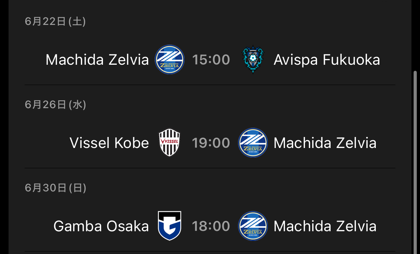Click empty area left of Vissel Kobe row

pos(46,143)
